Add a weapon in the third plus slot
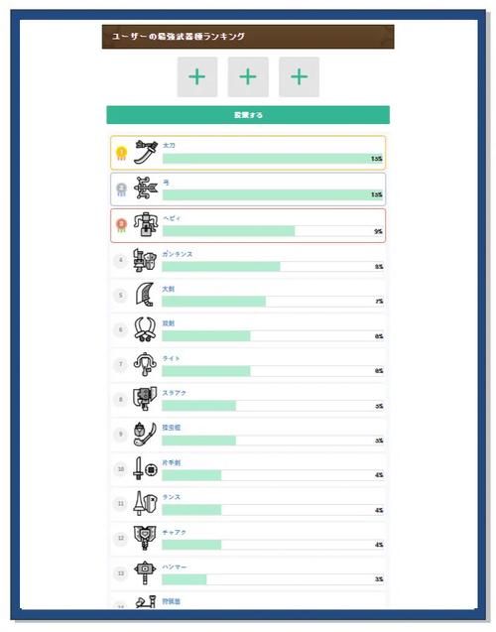This screenshot has height=632, width=496. 299,77
